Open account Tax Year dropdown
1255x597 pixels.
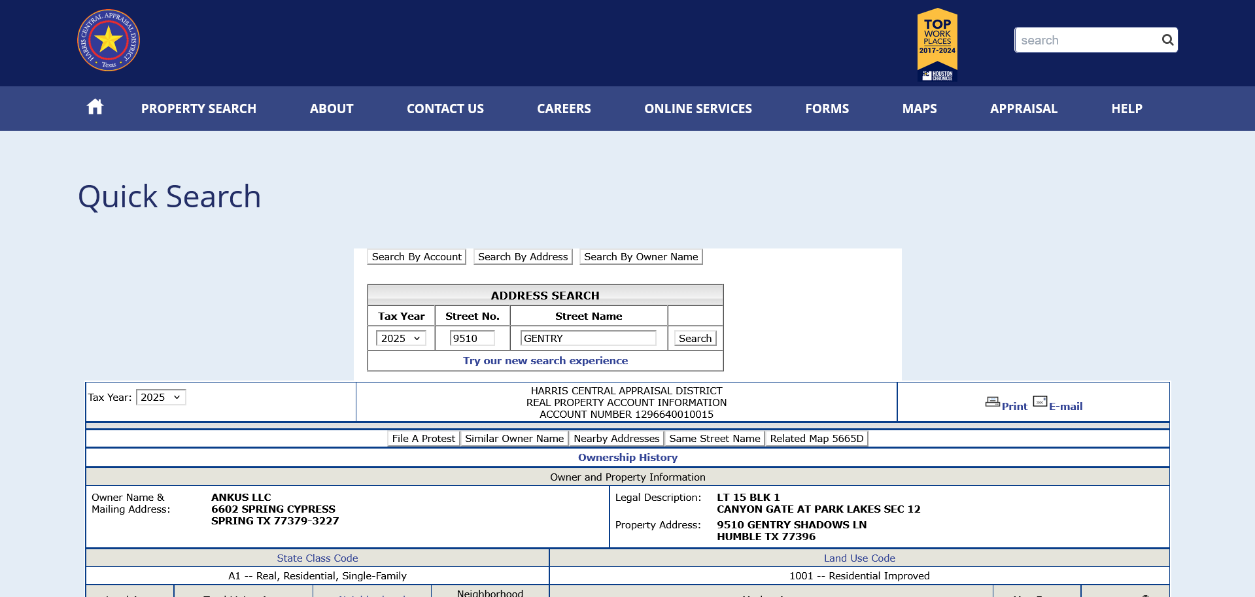pos(161,398)
